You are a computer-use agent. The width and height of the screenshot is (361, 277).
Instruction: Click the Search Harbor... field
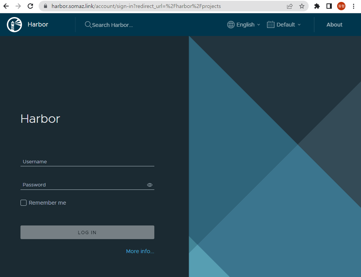click(x=112, y=25)
